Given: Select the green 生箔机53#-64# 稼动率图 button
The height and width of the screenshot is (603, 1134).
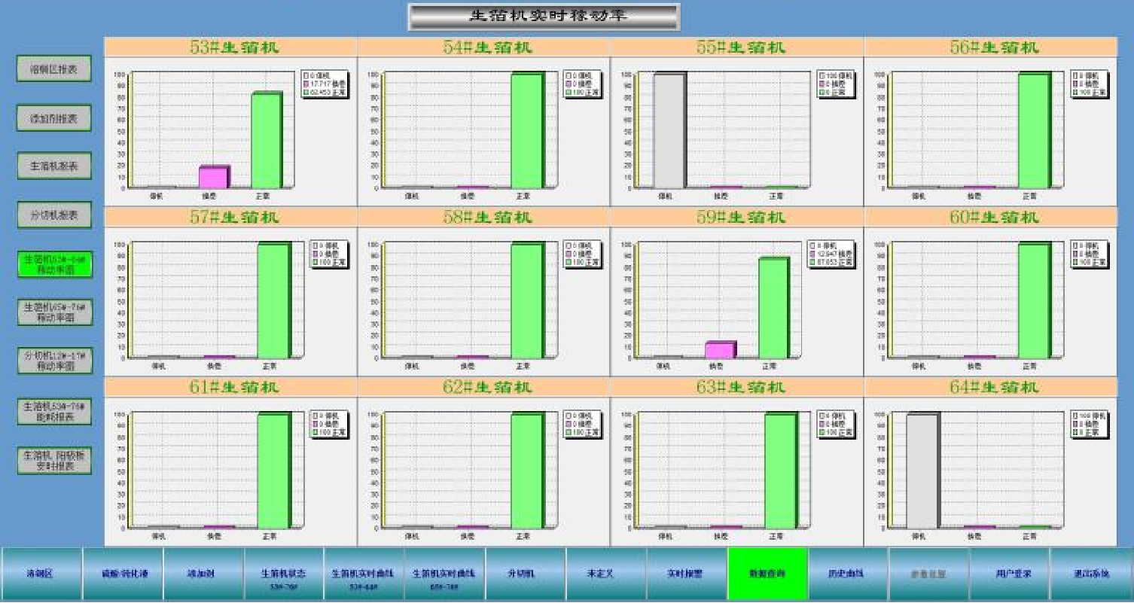Looking at the screenshot, I should 55,264.
